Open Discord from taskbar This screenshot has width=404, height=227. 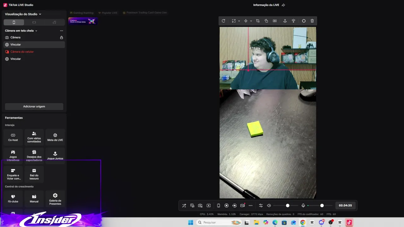(x=322, y=223)
